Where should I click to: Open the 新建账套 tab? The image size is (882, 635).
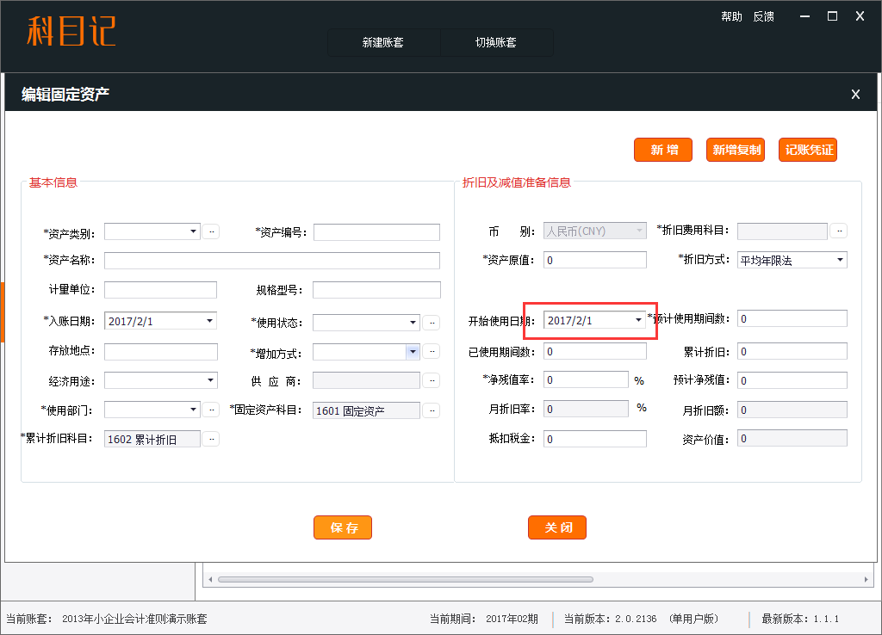[383, 42]
